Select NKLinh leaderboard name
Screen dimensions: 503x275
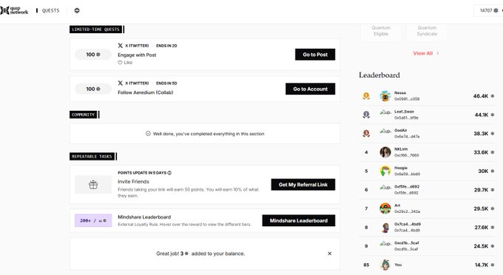point(401,149)
